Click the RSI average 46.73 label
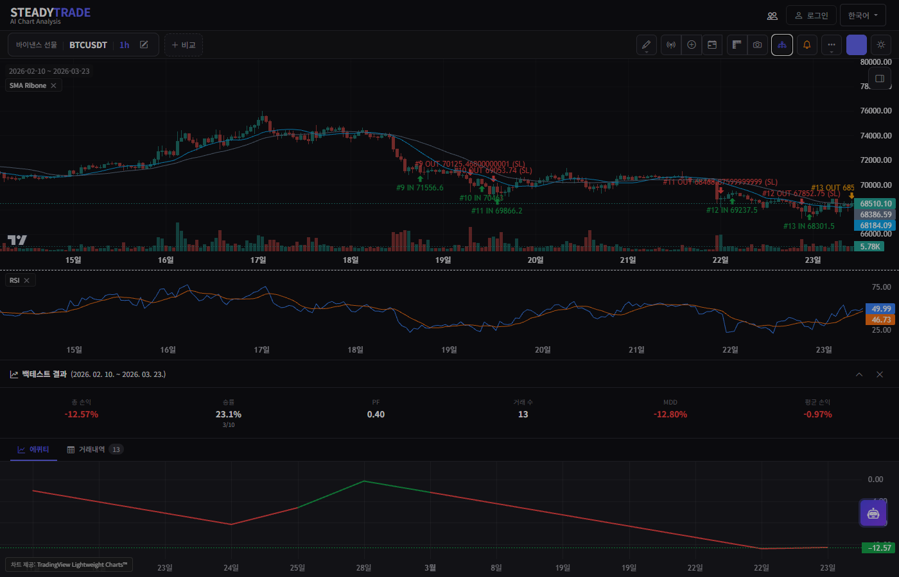This screenshot has width=899, height=577. click(x=880, y=319)
